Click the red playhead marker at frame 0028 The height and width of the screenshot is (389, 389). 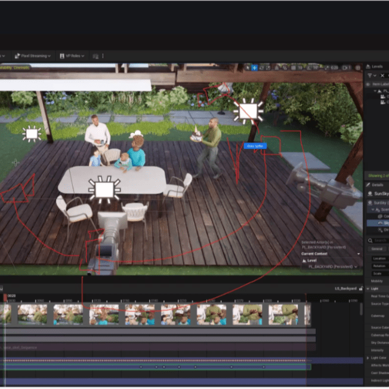(5, 298)
